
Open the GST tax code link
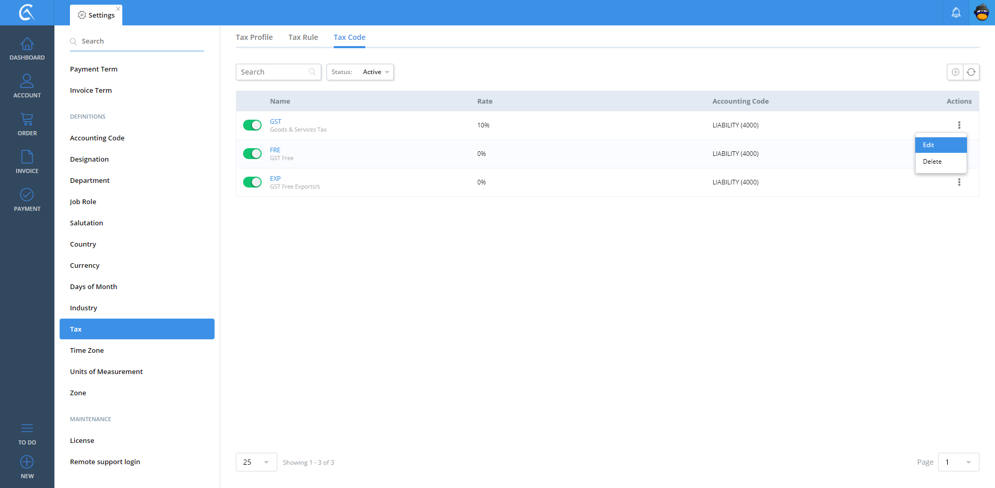click(276, 122)
